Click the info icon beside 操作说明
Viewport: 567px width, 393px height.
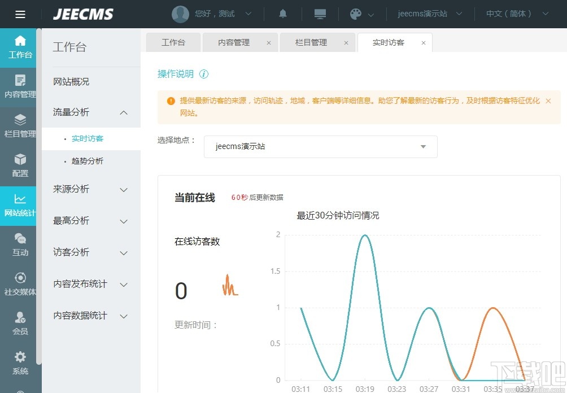(204, 73)
